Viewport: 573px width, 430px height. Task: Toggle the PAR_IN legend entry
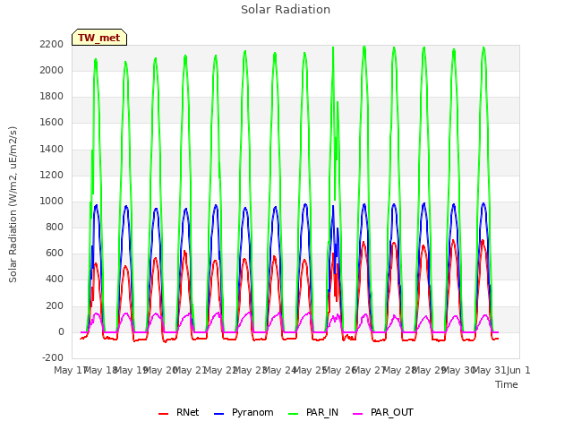coord(313,412)
